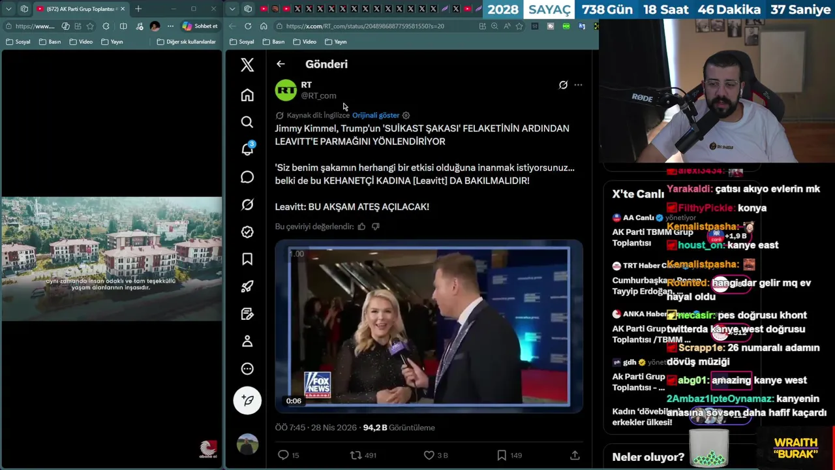
Task: Rate the translation with thumbs up
Action: point(361,227)
